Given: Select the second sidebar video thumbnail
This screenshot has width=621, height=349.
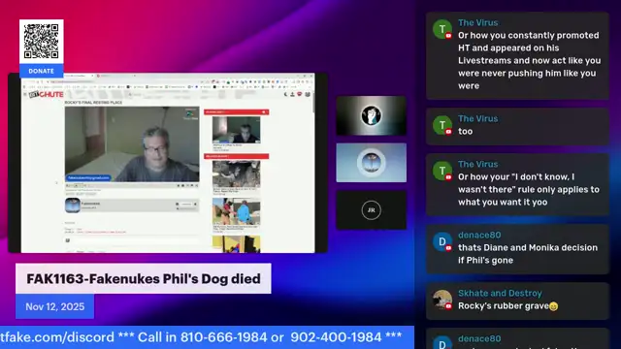Looking at the screenshot, I should [x=236, y=174].
